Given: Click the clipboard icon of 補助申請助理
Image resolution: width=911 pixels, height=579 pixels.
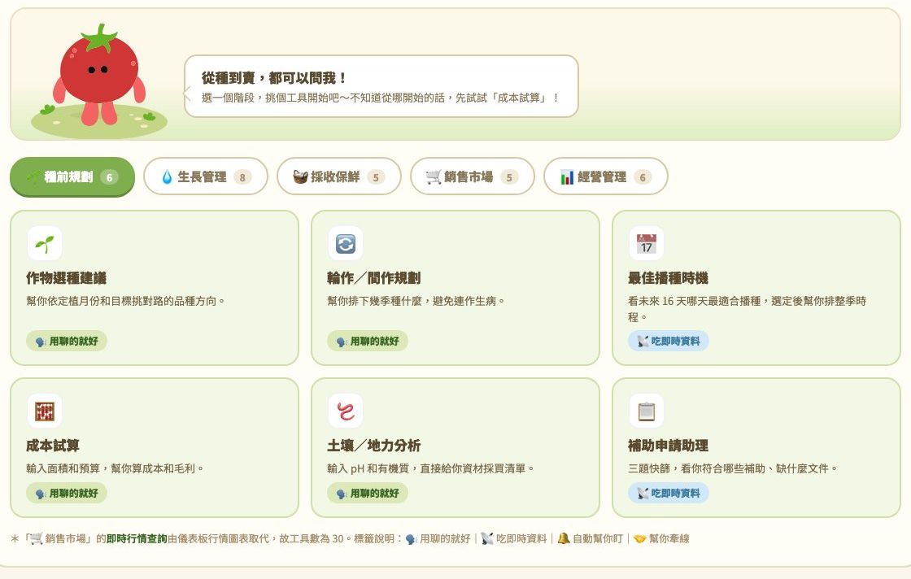Looking at the screenshot, I should coord(647,411).
